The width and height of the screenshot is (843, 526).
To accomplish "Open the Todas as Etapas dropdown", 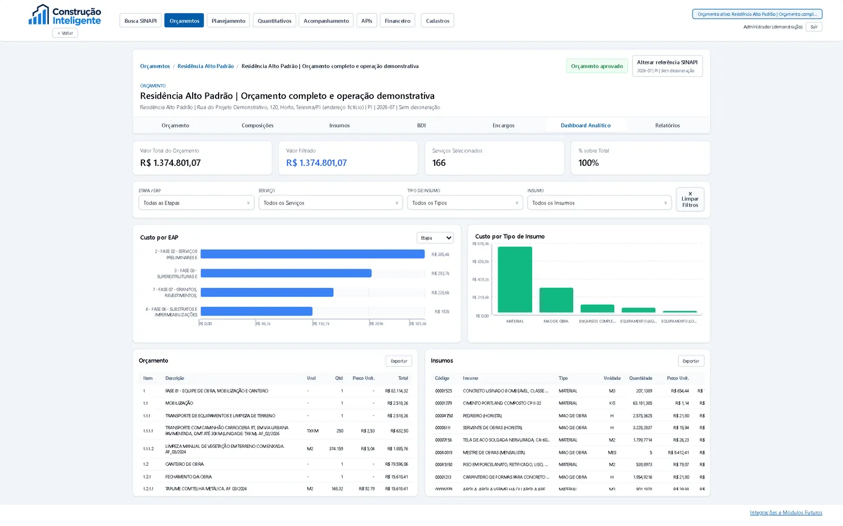I will click(x=196, y=203).
